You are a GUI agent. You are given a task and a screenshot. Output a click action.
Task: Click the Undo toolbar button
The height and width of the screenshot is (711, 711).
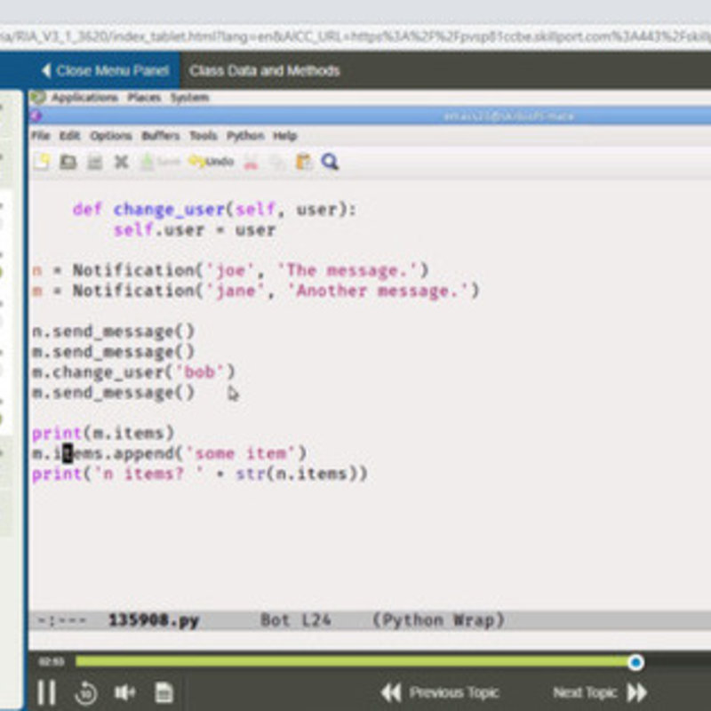tap(212, 162)
